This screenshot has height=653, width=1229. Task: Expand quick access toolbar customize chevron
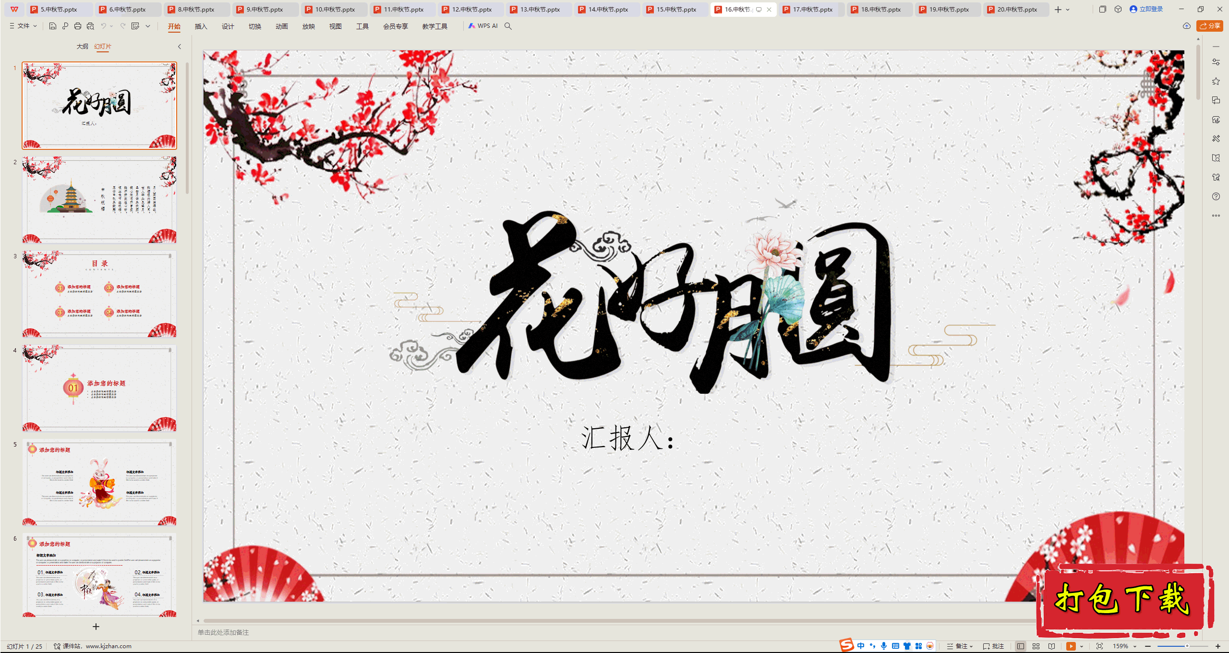click(x=148, y=26)
